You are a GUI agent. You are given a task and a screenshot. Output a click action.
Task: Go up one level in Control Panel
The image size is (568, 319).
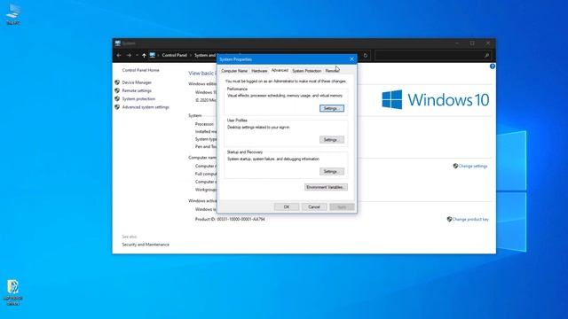pyautogui.click(x=144, y=55)
